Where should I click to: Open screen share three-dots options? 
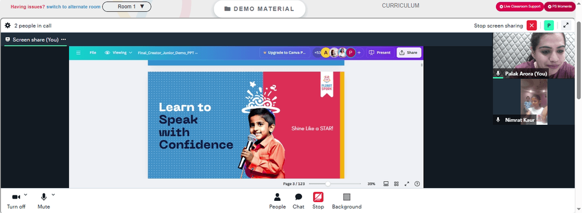pyautogui.click(x=63, y=39)
